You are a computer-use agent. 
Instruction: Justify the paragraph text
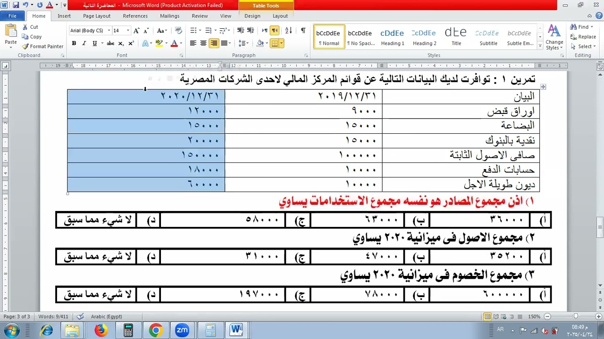coord(224,43)
